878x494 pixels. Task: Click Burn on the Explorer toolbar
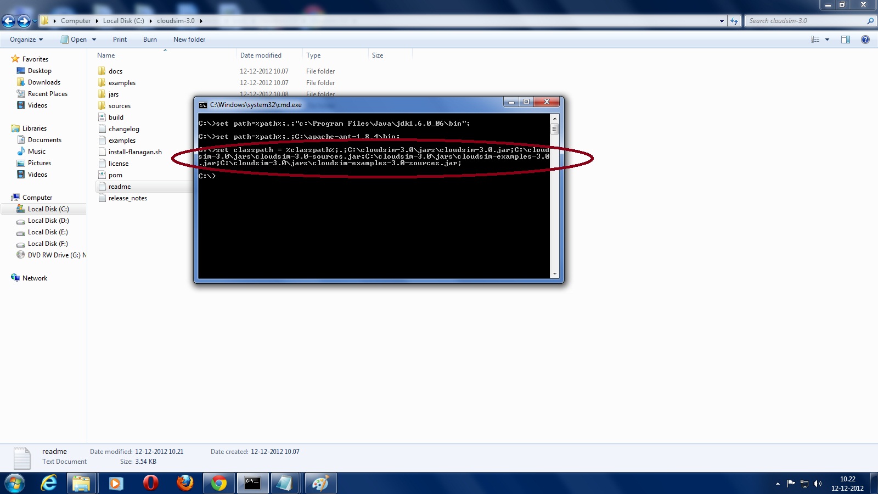tap(149, 39)
